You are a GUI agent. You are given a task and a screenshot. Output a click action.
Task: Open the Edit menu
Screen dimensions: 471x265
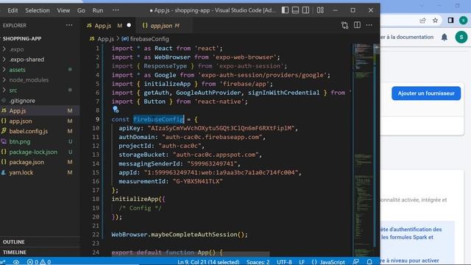[x=13, y=10]
